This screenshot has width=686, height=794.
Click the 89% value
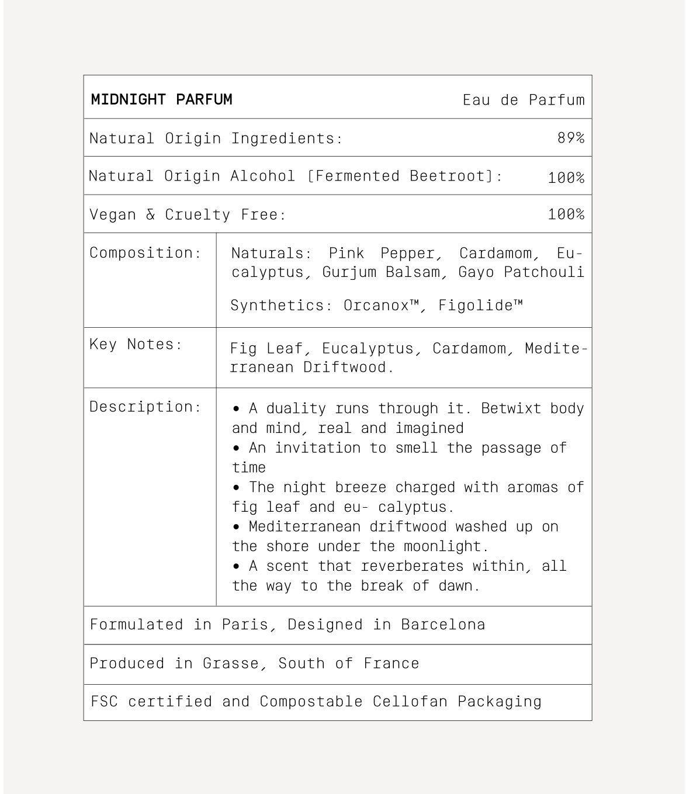pyautogui.click(x=570, y=138)
